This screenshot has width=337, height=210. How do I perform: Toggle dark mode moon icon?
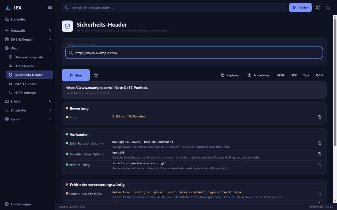tap(328, 8)
